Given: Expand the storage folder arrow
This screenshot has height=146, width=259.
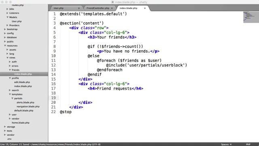Looking at the screenshot, I should 5,127.
